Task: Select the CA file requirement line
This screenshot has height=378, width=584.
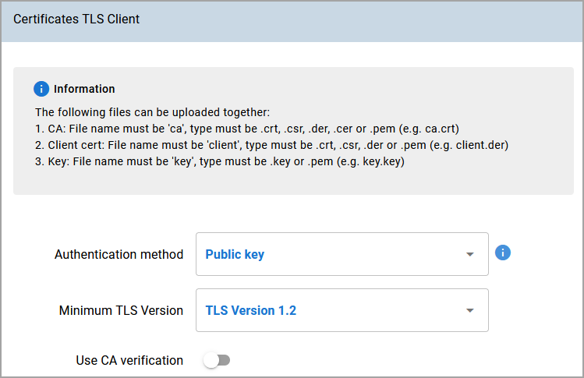Action: (247, 129)
